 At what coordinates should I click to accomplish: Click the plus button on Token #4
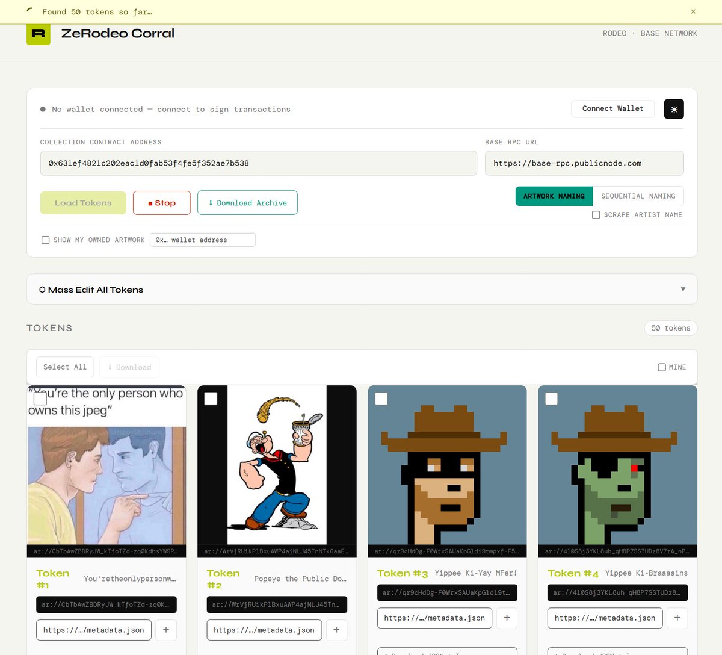tap(677, 618)
